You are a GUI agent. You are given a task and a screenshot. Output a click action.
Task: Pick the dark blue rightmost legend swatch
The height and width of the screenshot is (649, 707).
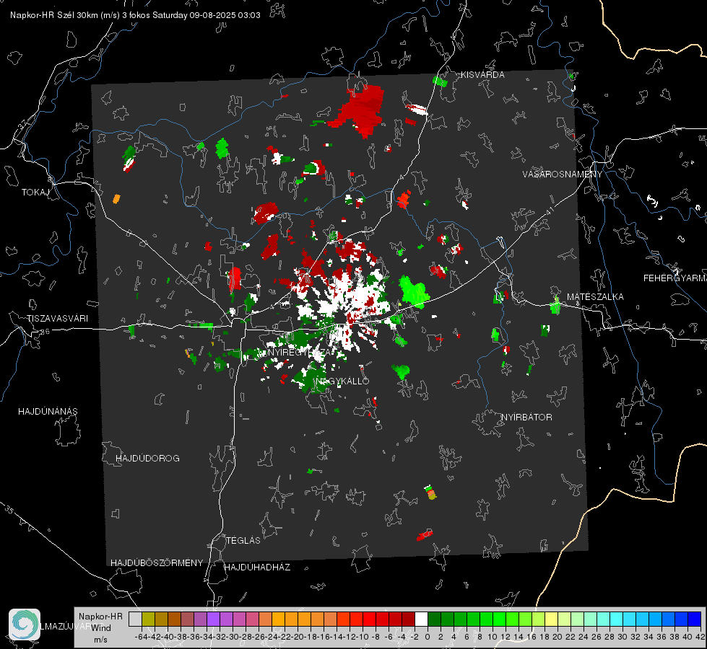(695, 619)
